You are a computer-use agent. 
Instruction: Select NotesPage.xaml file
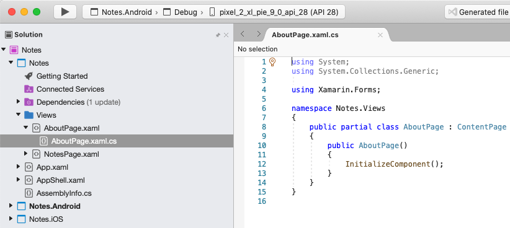[x=71, y=154]
